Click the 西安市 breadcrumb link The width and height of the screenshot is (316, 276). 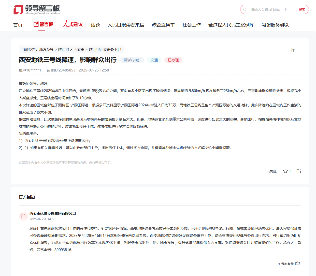79,50
